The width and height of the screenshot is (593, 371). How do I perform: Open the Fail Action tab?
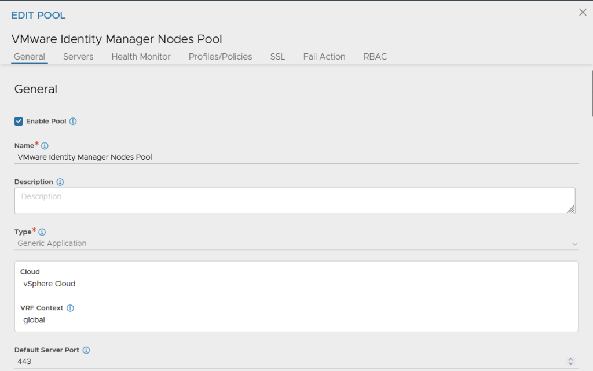(x=324, y=57)
